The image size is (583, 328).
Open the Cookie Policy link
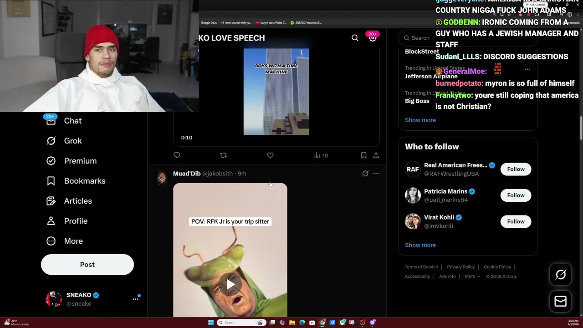(497, 267)
